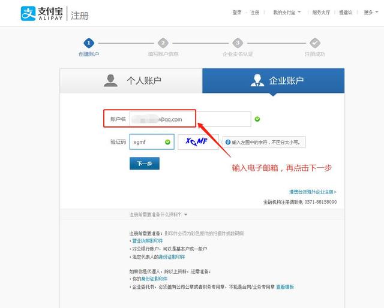This screenshot has height=308, width=384.
Task: Click the 企业委托书 requirement line
Action: tap(202, 286)
